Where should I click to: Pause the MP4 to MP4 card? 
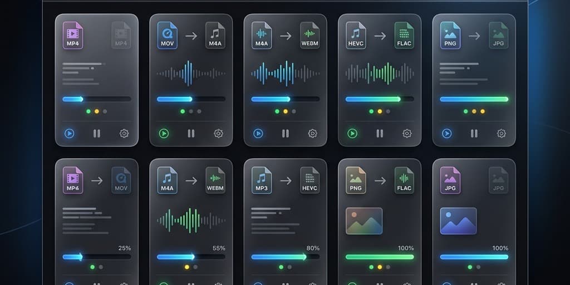97,134
